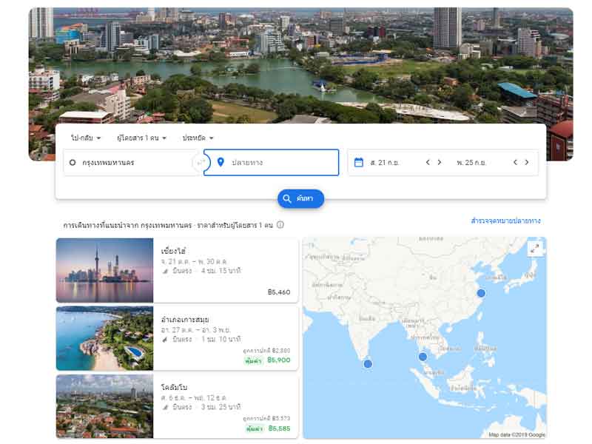Open the เซี่ยงไฮ้ destination card thumbnail
This screenshot has height=444, width=592.
click(104, 270)
